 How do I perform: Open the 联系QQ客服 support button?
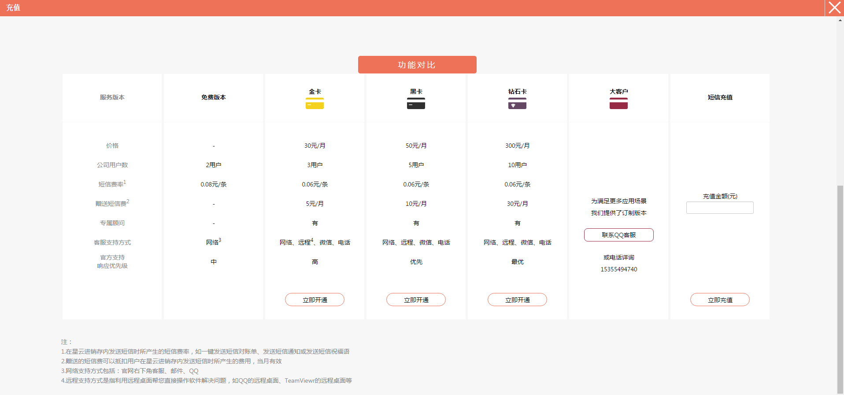pyautogui.click(x=618, y=235)
